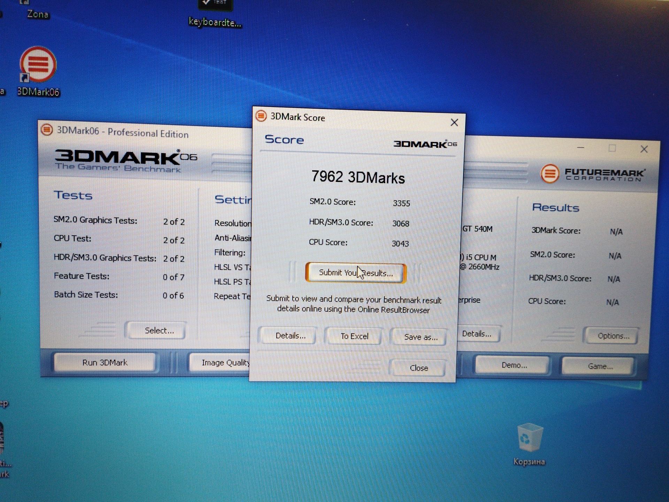Open the keyboardtest desktop shortcut

[215, 15]
